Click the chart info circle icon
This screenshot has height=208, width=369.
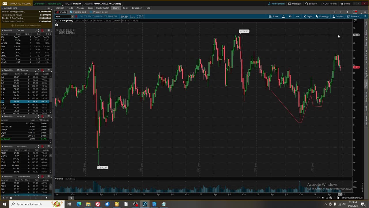coord(57,25)
